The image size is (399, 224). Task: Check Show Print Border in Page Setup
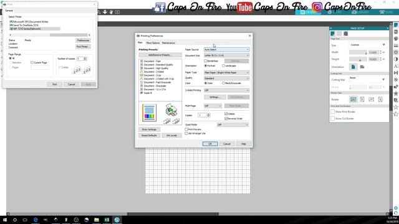pyautogui.click(x=332, y=112)
